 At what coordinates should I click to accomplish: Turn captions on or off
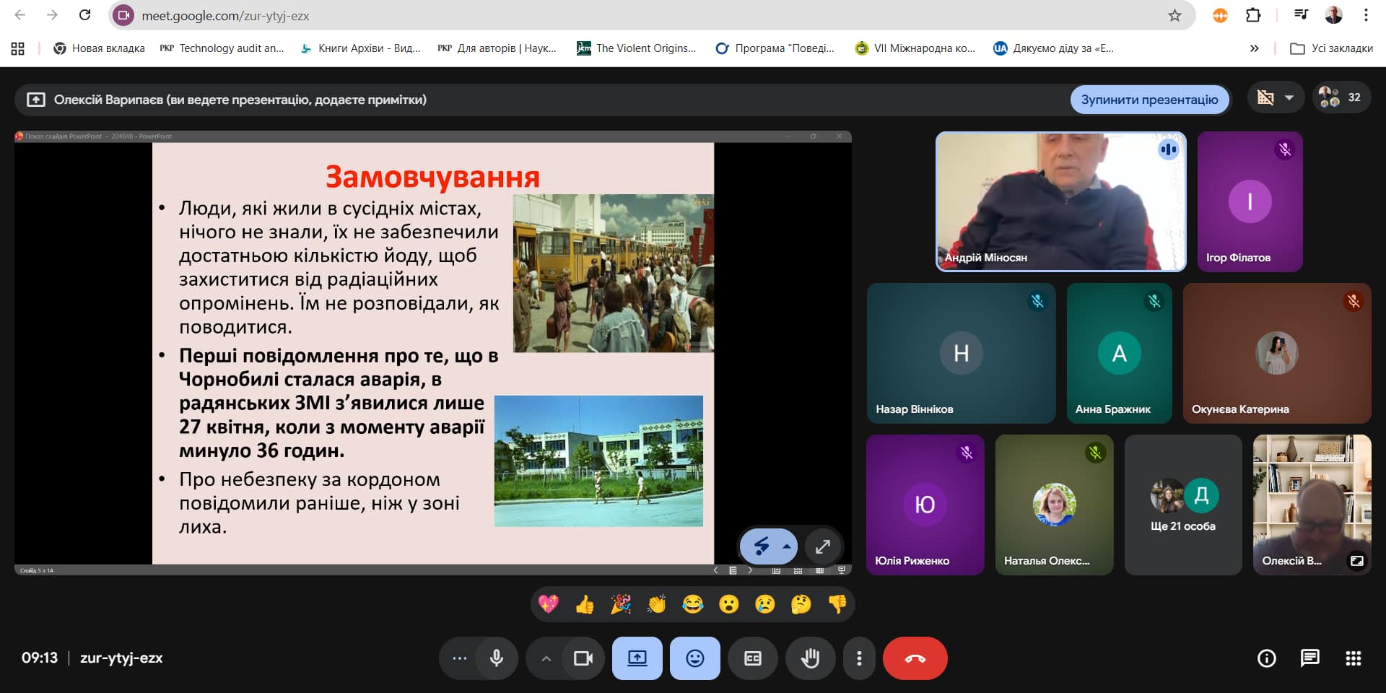[752, 658]
